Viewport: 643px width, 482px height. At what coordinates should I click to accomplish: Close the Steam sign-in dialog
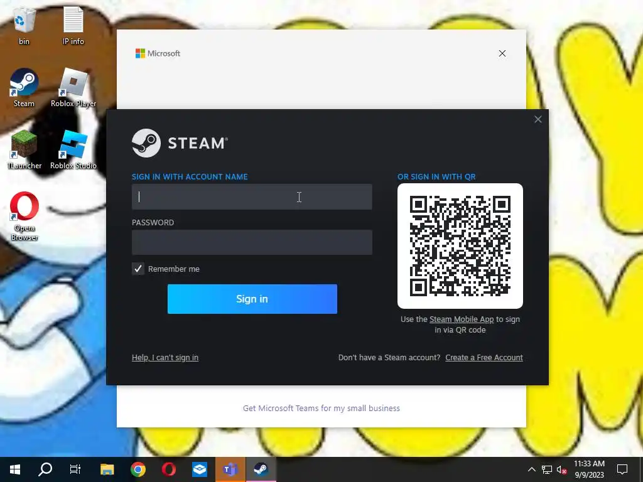(538, 119)
